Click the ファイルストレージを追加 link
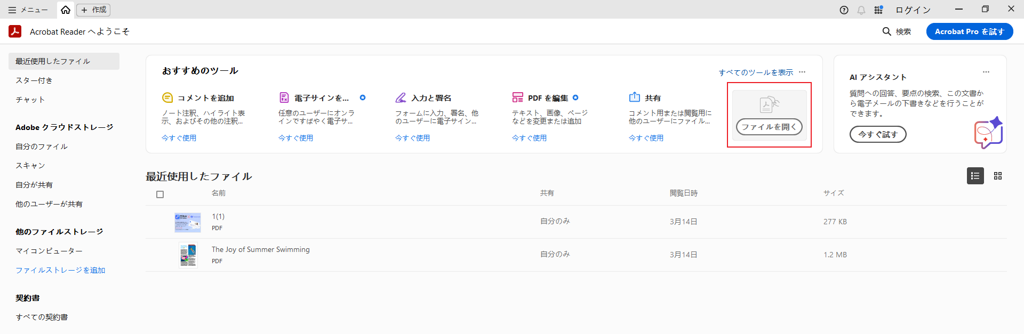Screen dimensions: 1024x334 tap(60, 270)
